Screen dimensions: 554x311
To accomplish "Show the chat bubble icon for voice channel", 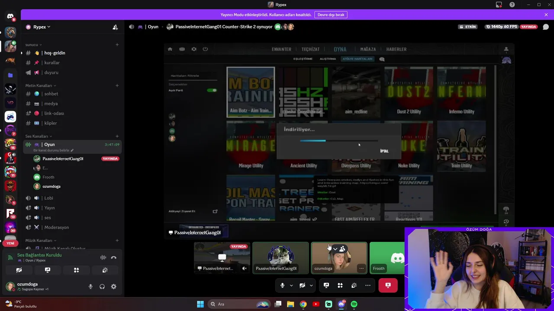I will tap(546, 27).
